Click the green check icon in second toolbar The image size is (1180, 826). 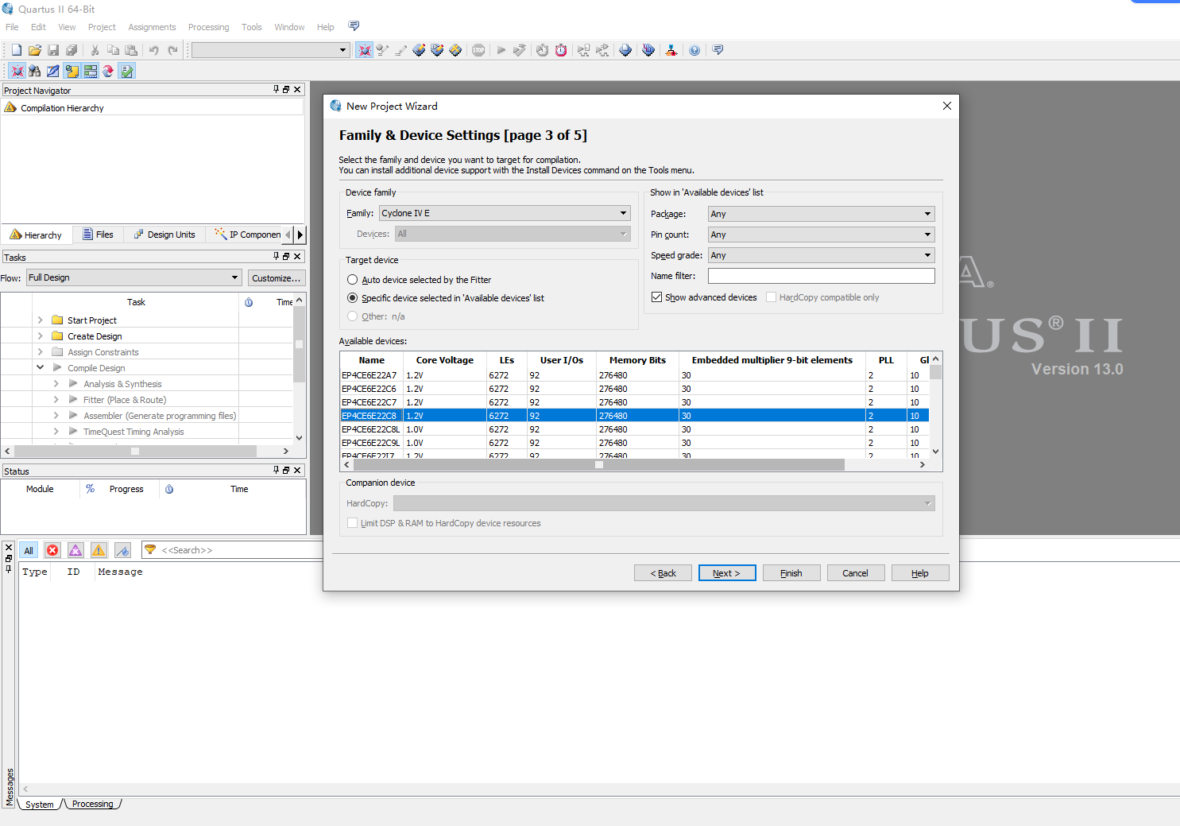tap(127, 71)
